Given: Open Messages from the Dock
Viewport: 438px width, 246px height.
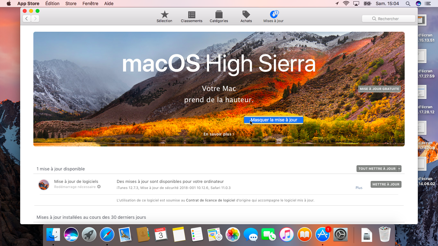Looking at the screenshot, I should pyautogui.click(x=251, y=234).
